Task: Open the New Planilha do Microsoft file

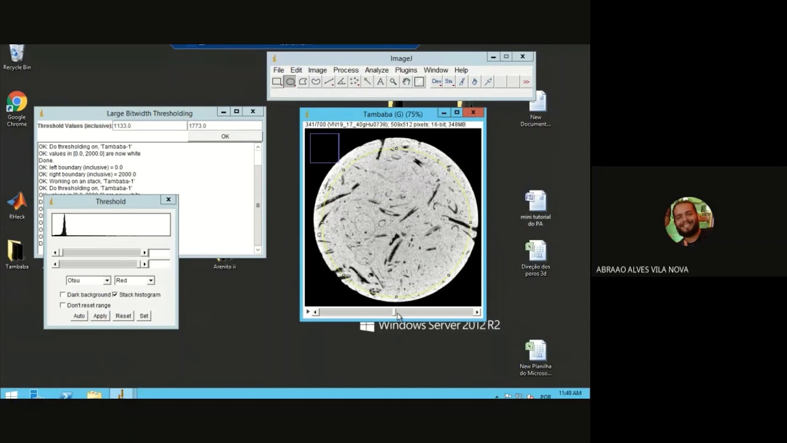Action: point(536,358)
